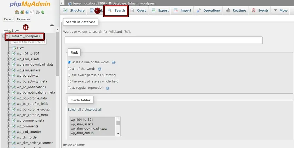
Task: Open the Events tab
Action: (260, 10)
